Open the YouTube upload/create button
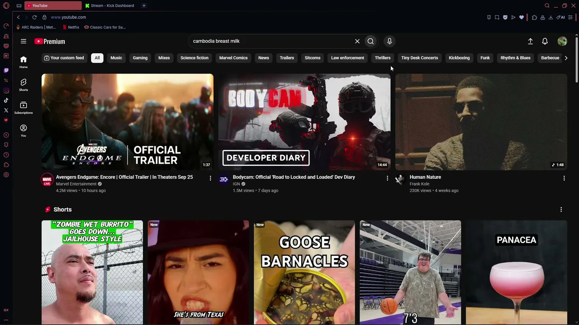579x325 pixels. (x=531, y=41)
